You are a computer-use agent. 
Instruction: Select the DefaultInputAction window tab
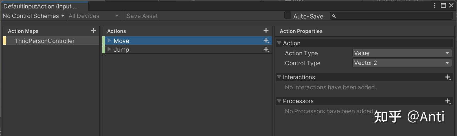tap(40, 6)
